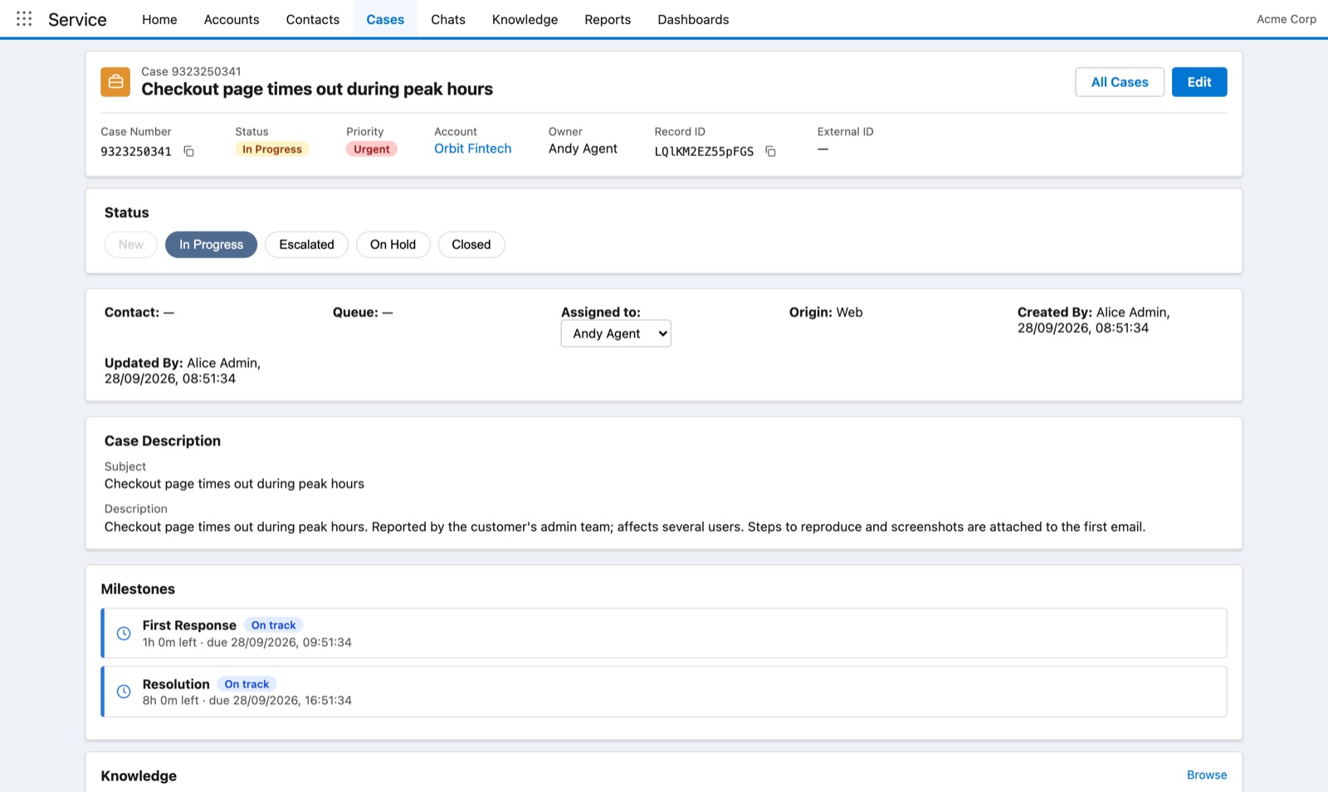Click the Browse link in Knowledge
Viewport: 1328px width, 792px height.
[1207, 775]
